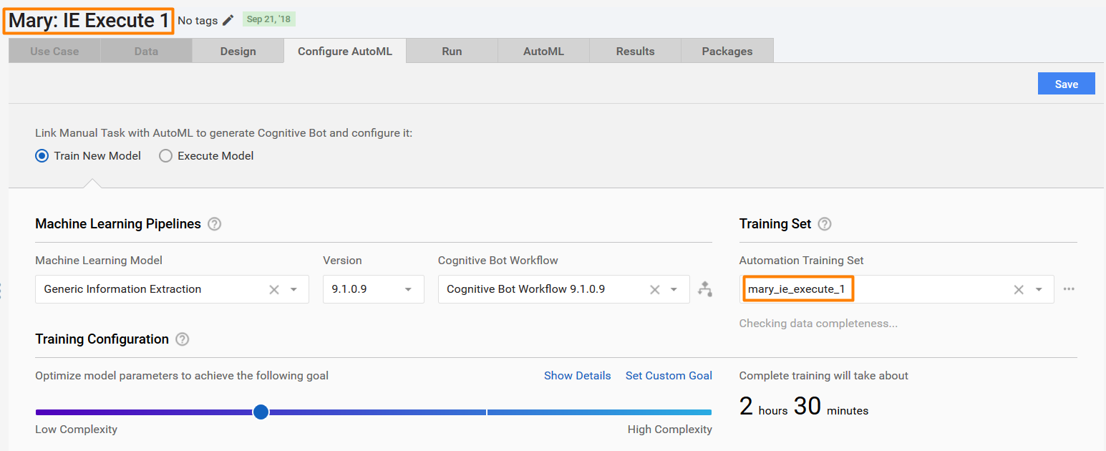Image resolution: width=1106 pixels, height=451 pixels.
Task: Click the Checking data completeness text
Action: (x=818, y=324)
